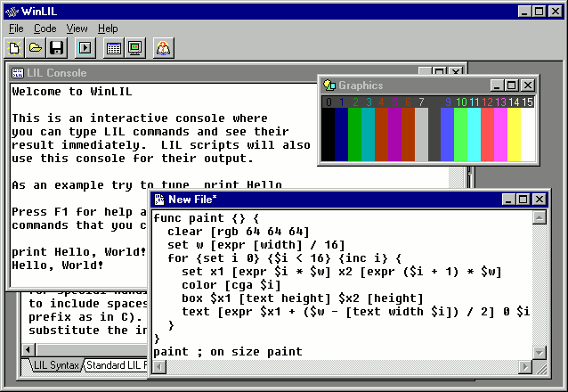Image resolution: width=568 pixels, height=392 pixels.
Task: Show the console using the grid icon
Action: point(113,48)
